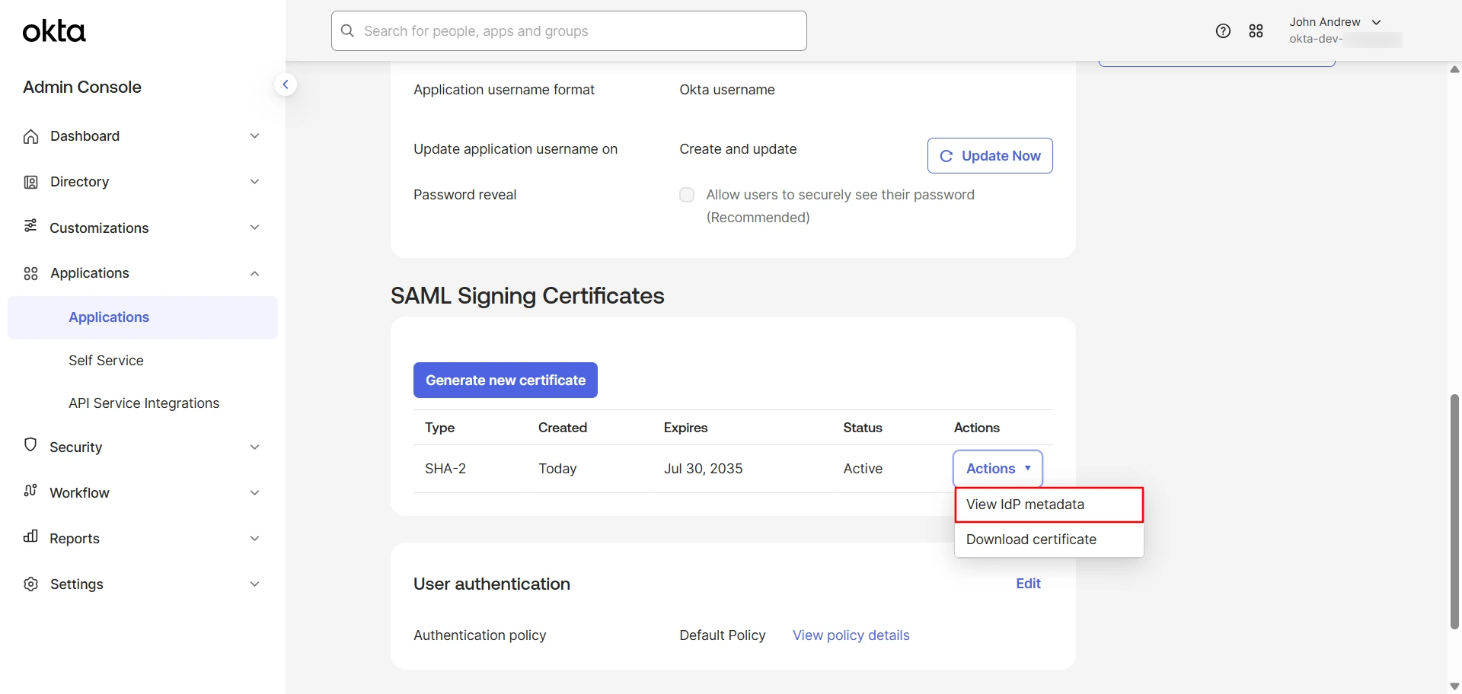1462x694 pixels.
Task: Expand the Dashboard chevron
Action: tap(255, 136)
